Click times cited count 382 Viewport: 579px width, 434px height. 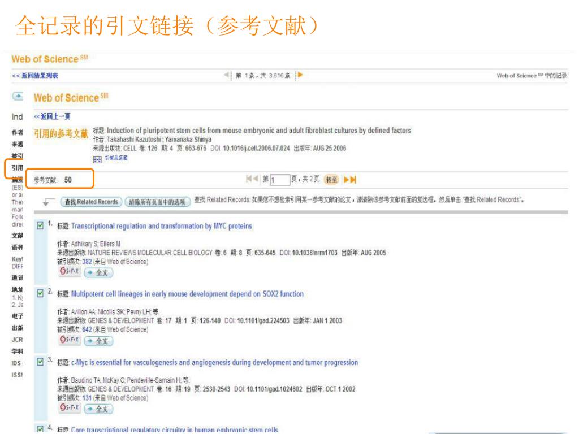pyautogui.click(x=87, y=262)
